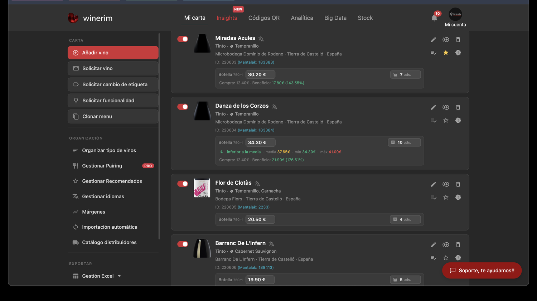Click Solicitar funcionalidad
This screenshot has height=301, width=537.
pos(113,101)
